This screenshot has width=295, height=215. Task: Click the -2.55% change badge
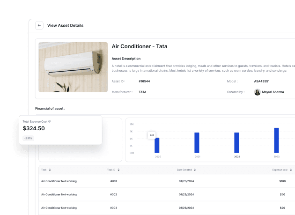[x=29, y=138]
